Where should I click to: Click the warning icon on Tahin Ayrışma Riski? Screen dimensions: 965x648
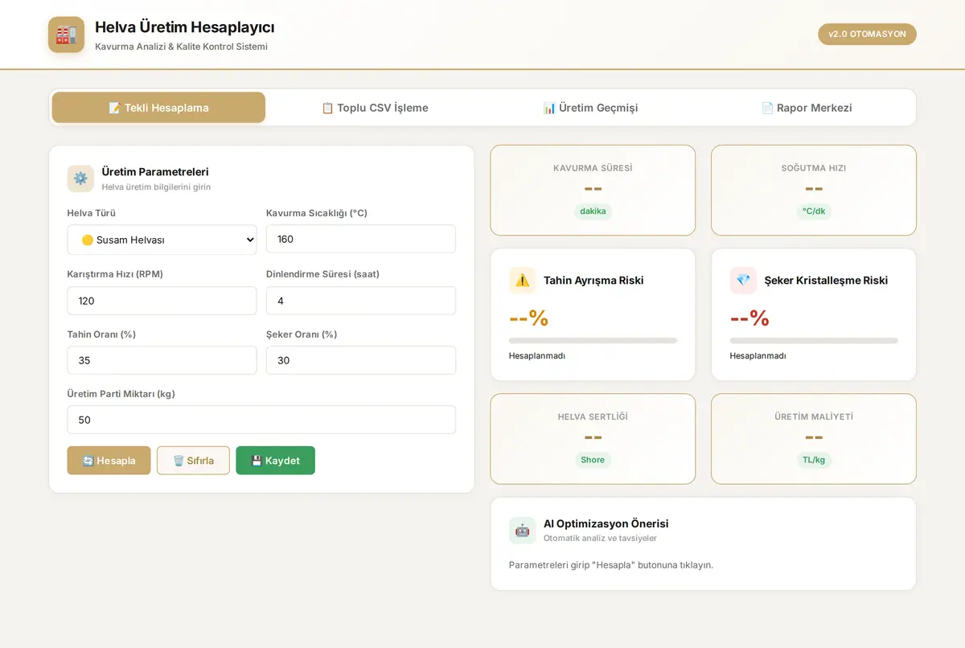tap(523, 281)
